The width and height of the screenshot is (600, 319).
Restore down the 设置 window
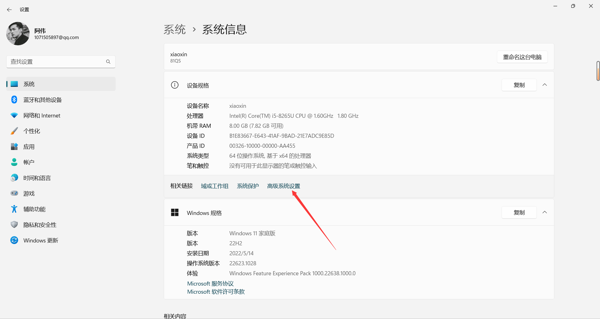tap(573, 6)
